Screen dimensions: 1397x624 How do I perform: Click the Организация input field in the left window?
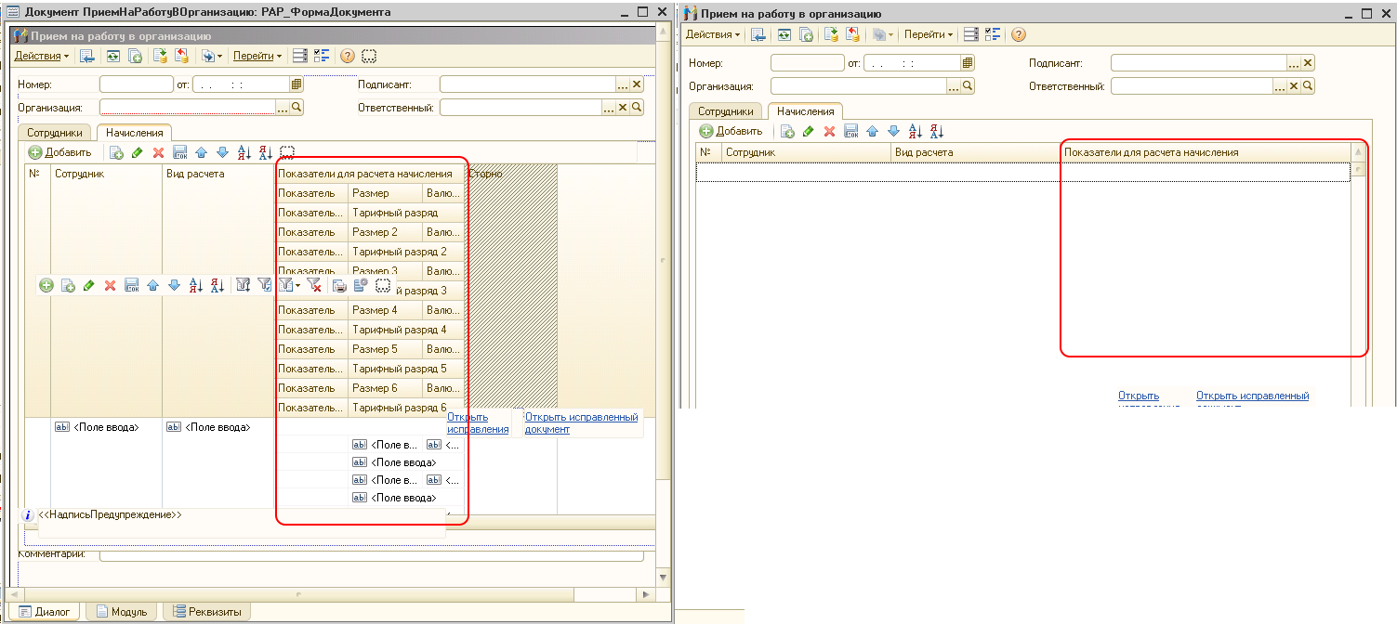click(187, 107)
